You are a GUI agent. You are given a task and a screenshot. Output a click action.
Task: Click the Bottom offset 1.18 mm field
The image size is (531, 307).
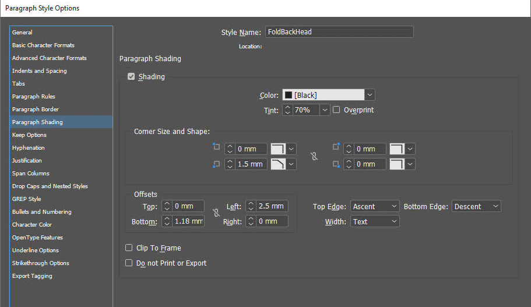click(x=188, y=221)
